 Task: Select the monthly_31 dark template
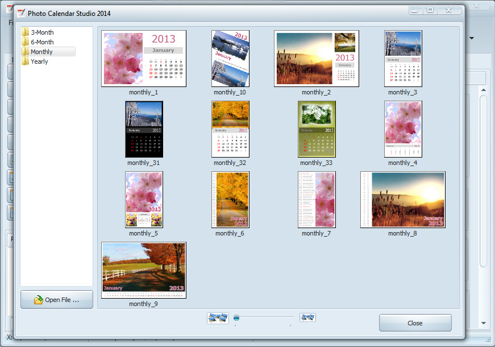143,129
